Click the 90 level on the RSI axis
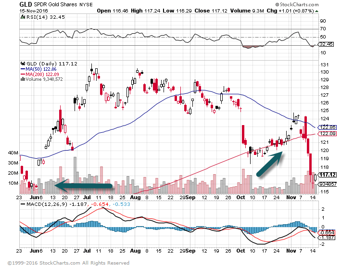 [x=323, y=21]
